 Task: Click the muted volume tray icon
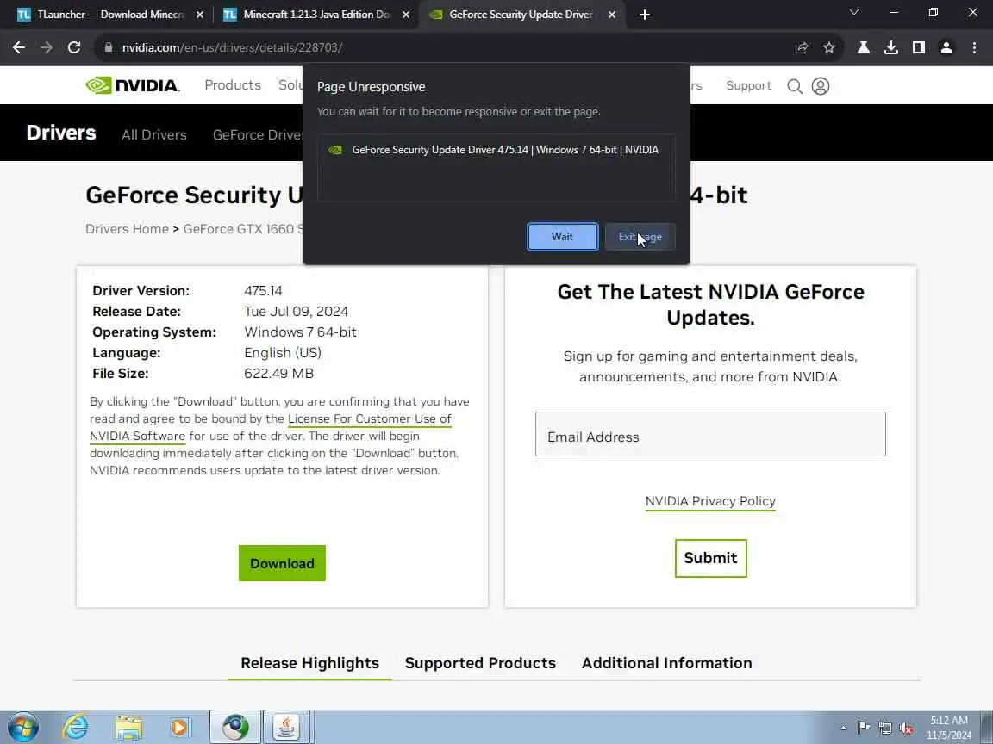[906, 728]
